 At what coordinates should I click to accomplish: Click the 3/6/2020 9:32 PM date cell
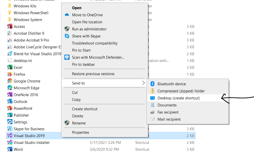tap(104, 149)
